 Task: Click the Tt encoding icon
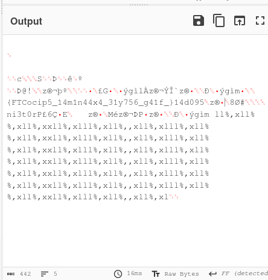tap(156, 274)
